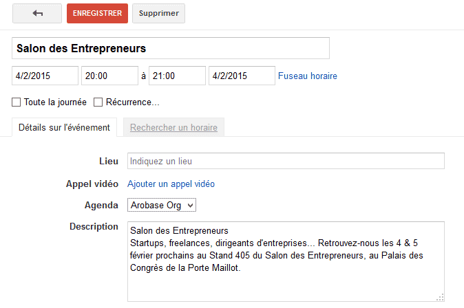Click the Récurrence label text

[133, 102]
